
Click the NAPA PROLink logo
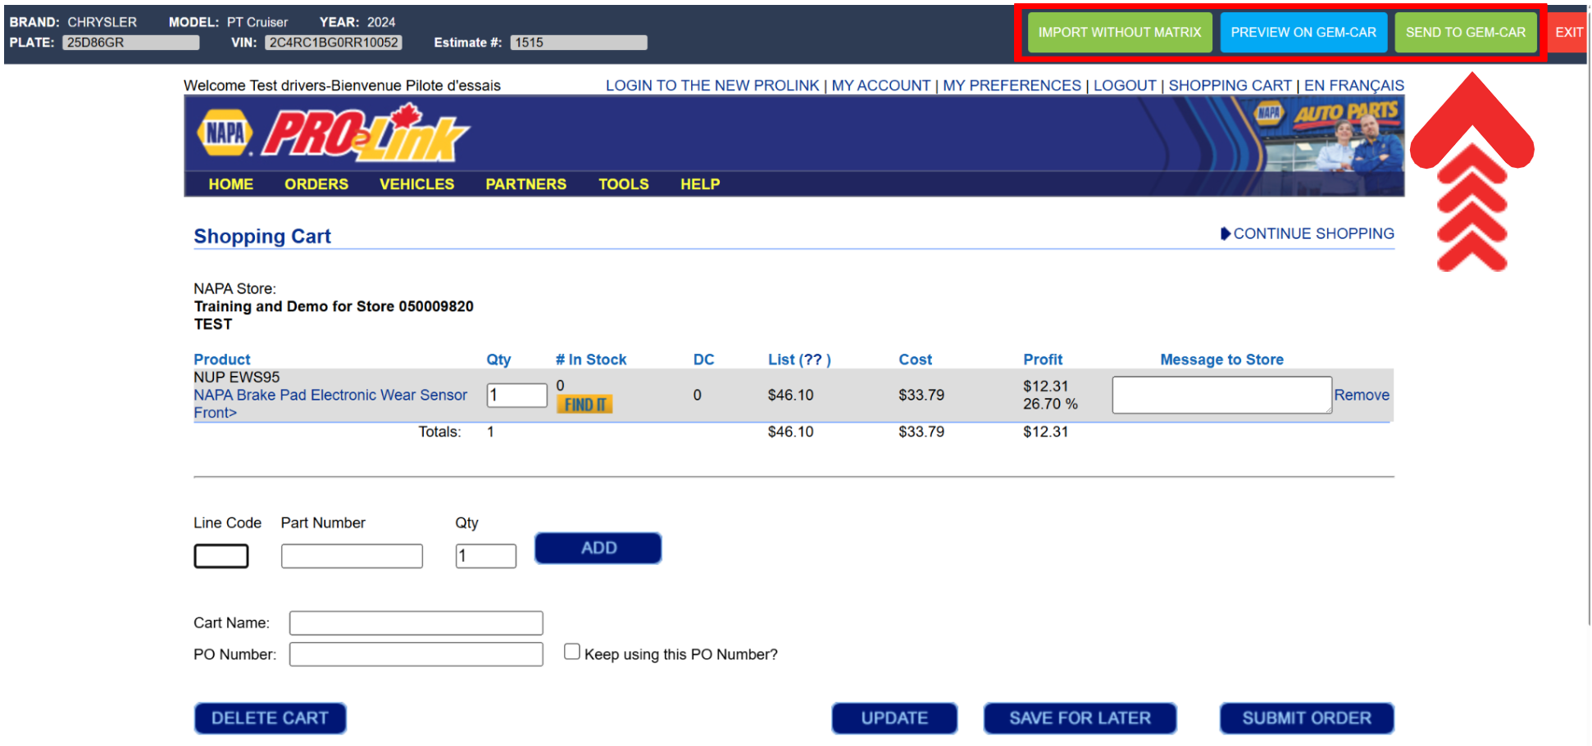pos(333,133)
